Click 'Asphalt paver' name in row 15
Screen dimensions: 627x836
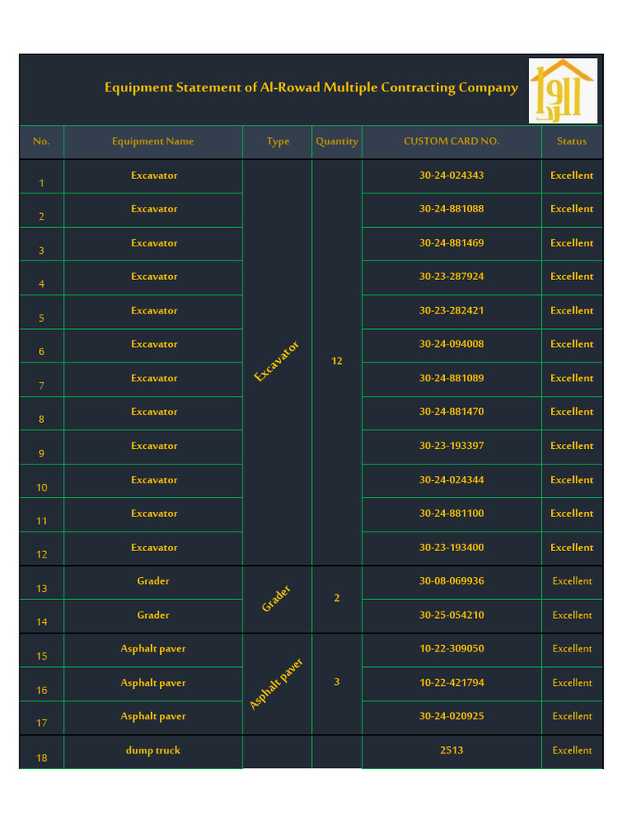(153, 649)
